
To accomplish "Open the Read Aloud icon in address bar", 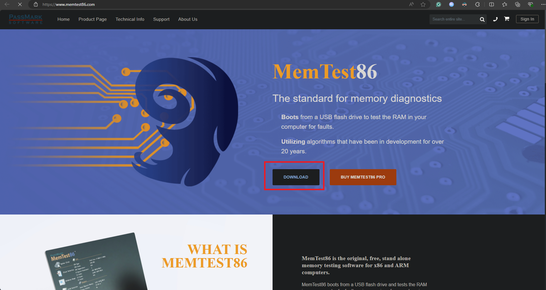I will pos(412,4).
